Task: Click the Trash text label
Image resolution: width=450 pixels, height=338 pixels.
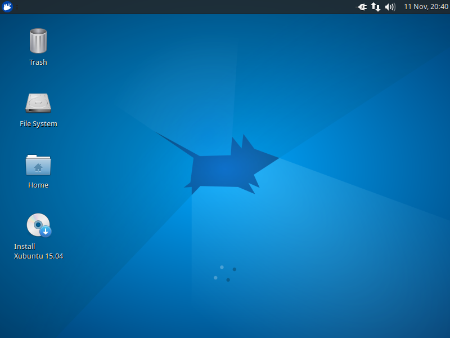Action: pyautogui.click(x=38, y=63)
